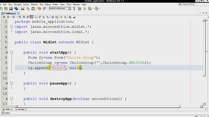
Task: Collapse the startApp method fold
Action: (12, 52)
